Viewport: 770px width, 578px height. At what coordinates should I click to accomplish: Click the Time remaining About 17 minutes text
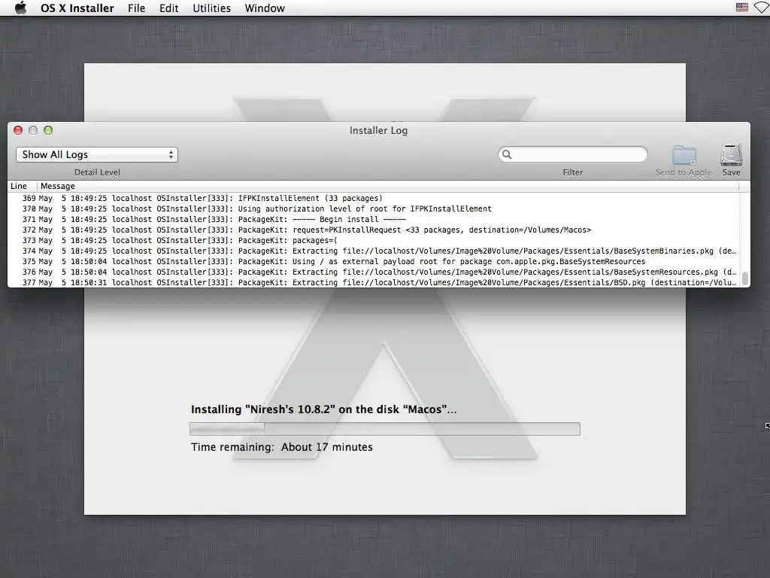(282, 447)
